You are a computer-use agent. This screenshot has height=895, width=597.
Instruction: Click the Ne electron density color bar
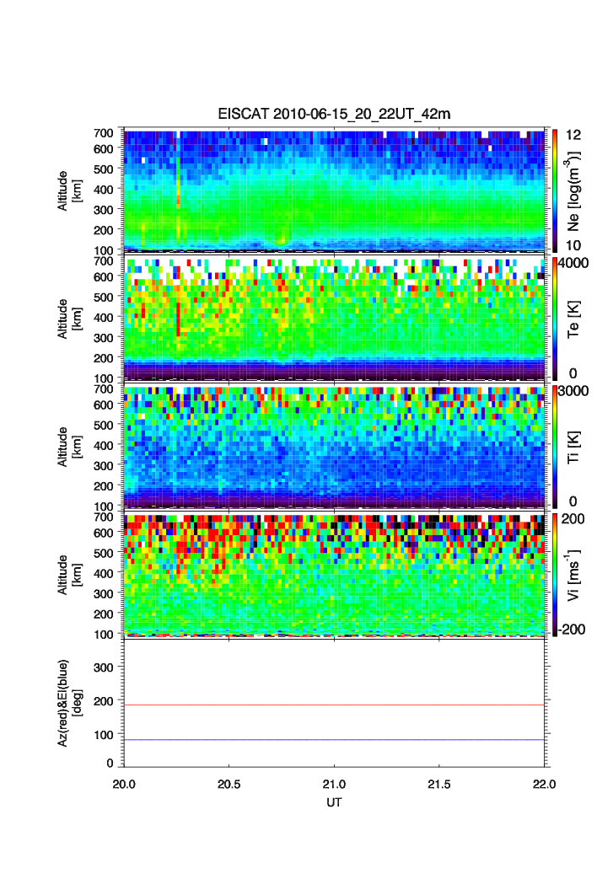pyautogui.click(x=554, y=190)
